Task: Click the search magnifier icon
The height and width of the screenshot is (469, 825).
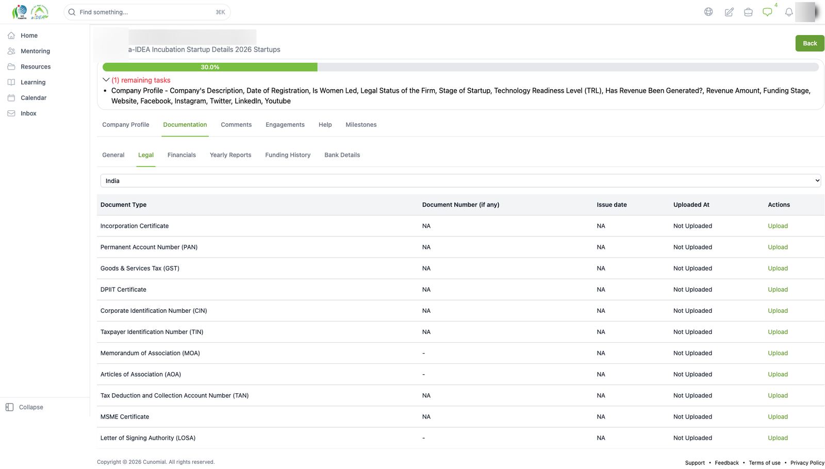Action: [x=72, y=12]
